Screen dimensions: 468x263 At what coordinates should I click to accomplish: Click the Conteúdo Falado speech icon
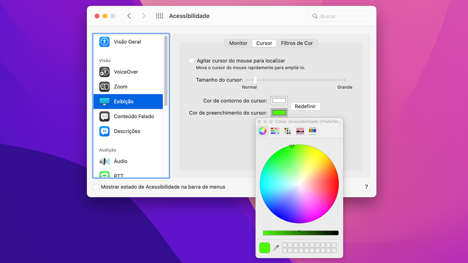[x=105, y=116]
